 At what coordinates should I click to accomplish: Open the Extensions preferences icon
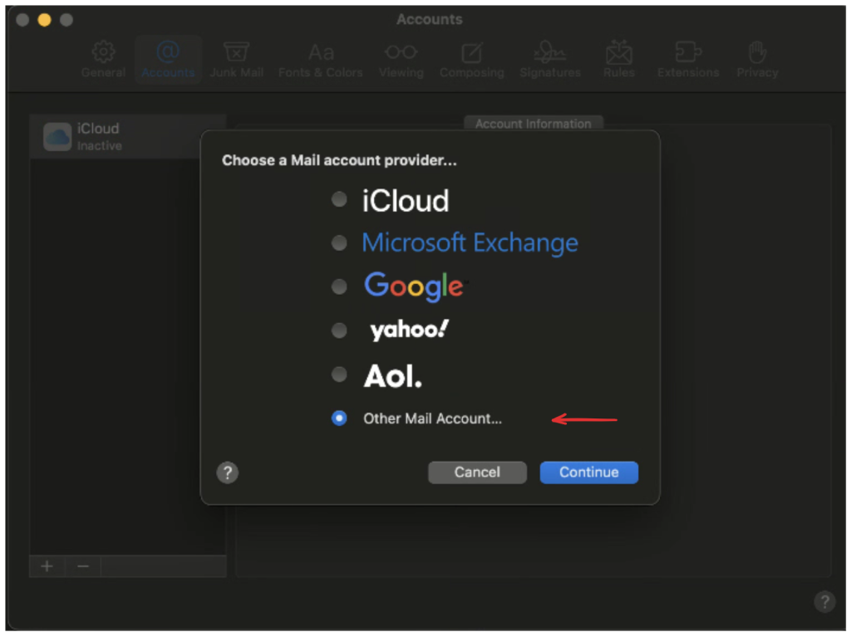(x=688, y=53)
